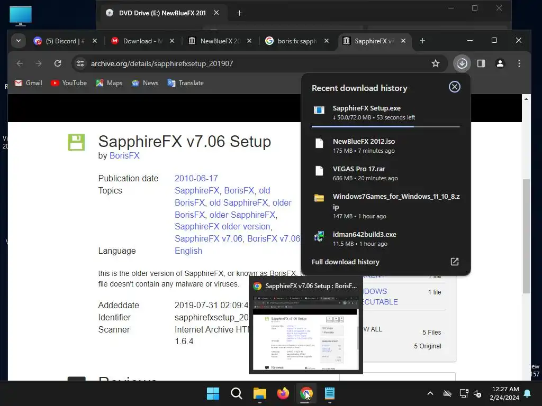Open YouTube bookmark
Viewport: 542px width, 406px height.
tap(69, 83)
